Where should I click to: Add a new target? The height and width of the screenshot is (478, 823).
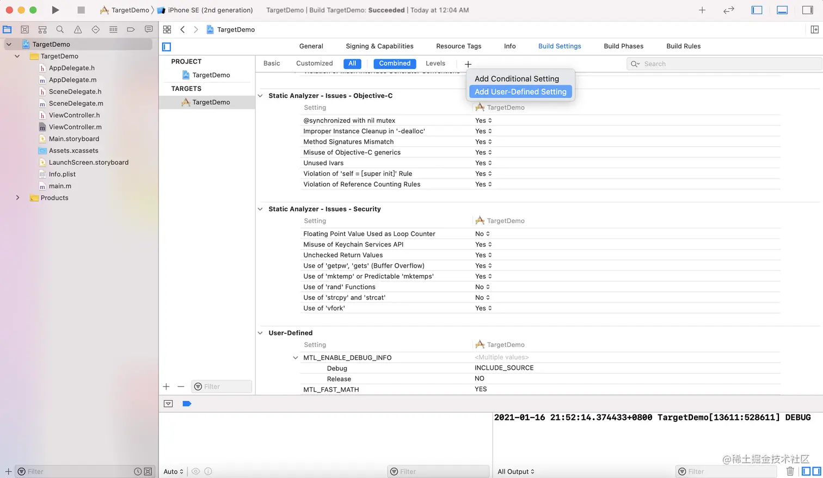point(167,387)
